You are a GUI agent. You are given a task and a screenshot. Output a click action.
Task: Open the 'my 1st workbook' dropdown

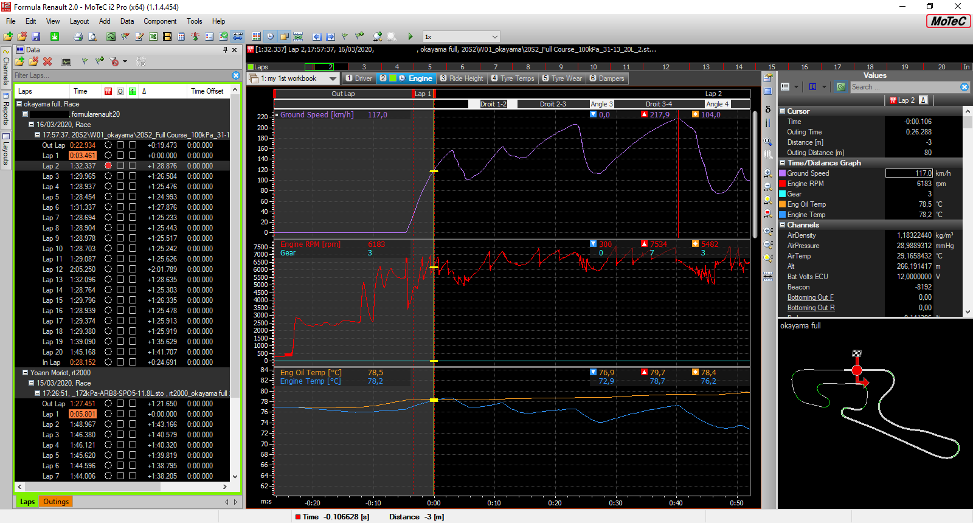333,78
